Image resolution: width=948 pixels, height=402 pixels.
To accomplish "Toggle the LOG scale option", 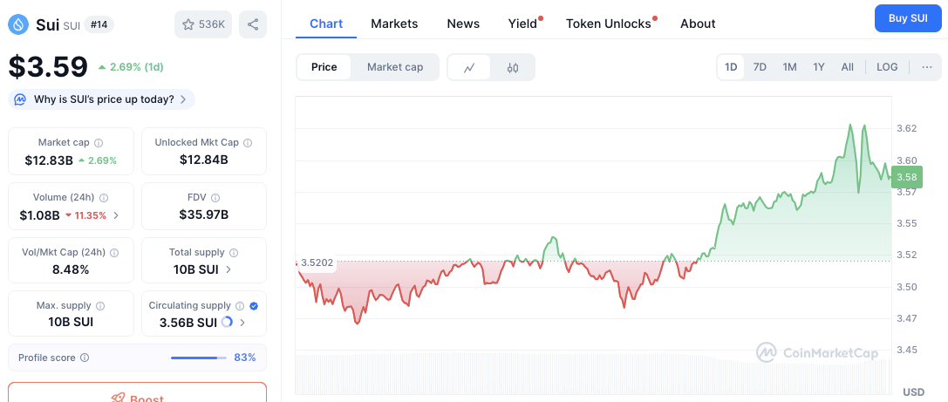I will click(x=887, y=67).
